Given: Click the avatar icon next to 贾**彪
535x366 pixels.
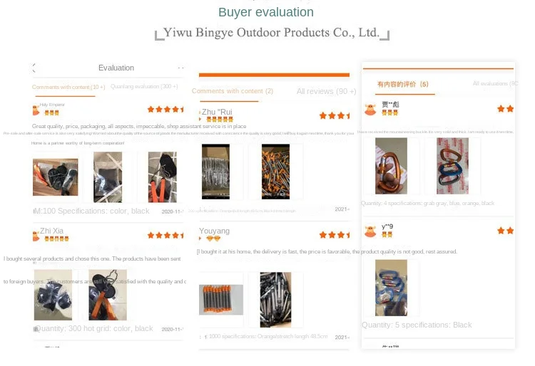Looking at the screenshot, I should click(x=370, y=110).
